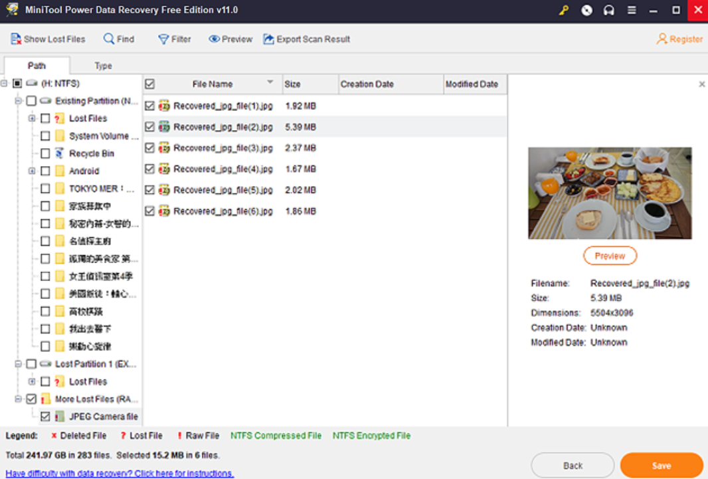Screen dimensions: 708x479
Task: Click the orange Preview button under image
Action: tap(610, 256)
